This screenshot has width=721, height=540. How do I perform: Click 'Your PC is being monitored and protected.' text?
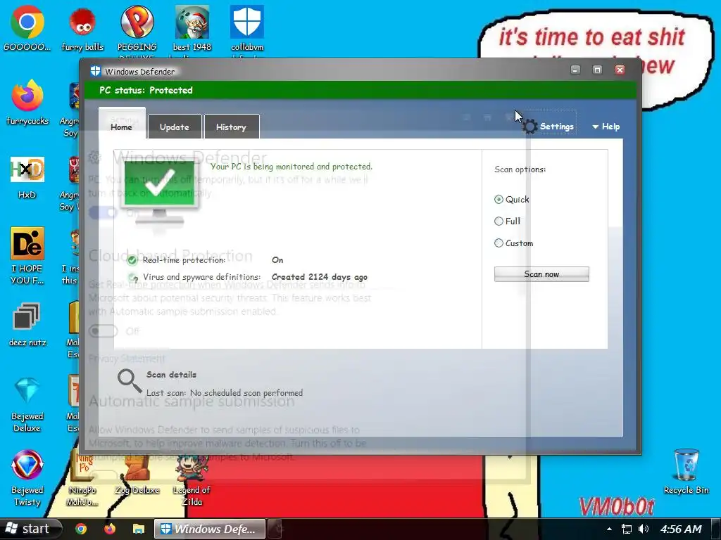pos(291,166)
